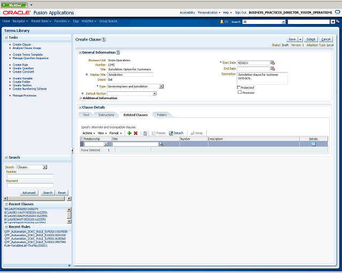Open the Manage Processes task link

[25, 95]
